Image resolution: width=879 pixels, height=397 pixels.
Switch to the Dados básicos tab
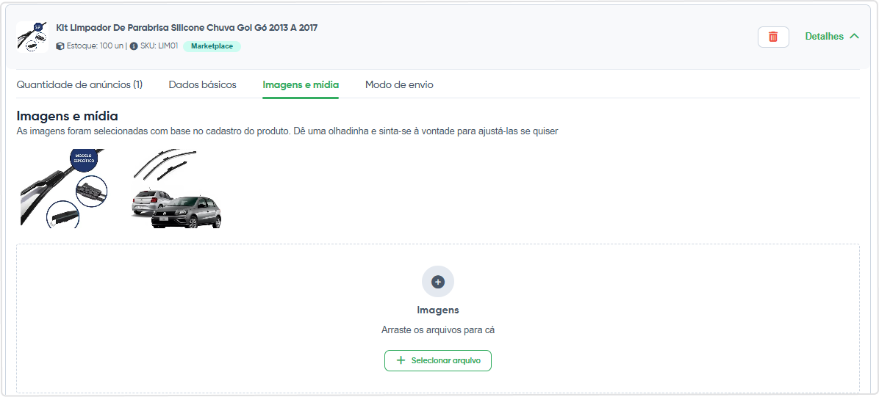tap(202, 84)
